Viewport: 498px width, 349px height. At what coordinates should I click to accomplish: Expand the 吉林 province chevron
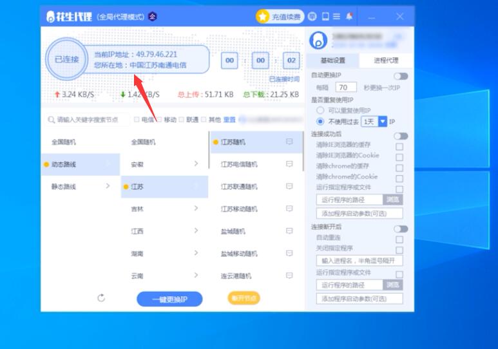(x=196, y=209)
